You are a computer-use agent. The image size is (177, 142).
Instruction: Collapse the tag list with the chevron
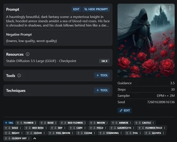click(x=35, y=138)
